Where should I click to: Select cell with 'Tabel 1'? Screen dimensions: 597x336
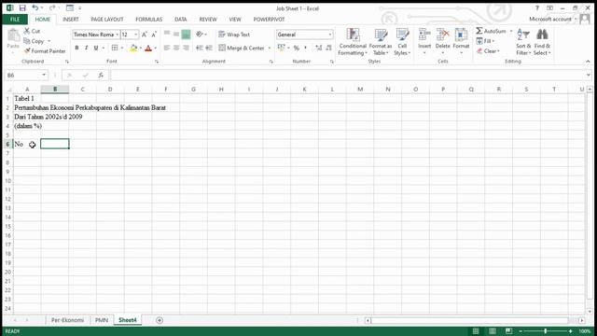[x=27, y=99]
